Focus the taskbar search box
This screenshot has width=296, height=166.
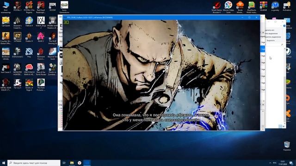34,163
